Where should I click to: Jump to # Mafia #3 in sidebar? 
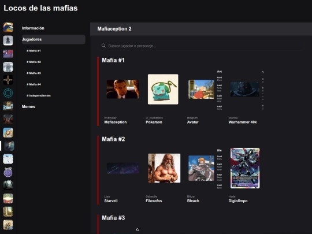coord(34,73)
